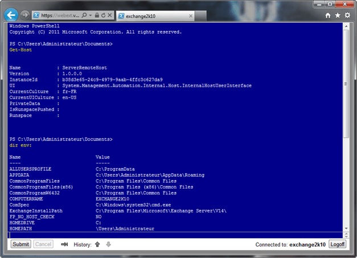The image size is (357, 258).
Task: Click the browser Forward arrow button
Action: 26,14
